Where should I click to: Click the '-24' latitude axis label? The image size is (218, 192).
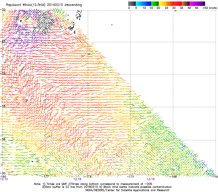pyautogui.click(x=3, y=73)
